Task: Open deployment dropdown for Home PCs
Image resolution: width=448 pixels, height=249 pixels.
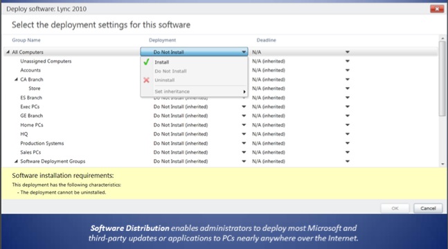Action: point(244,124)
